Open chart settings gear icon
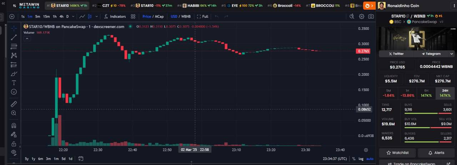This screenshot has height=165, width=457. point(362,16)
